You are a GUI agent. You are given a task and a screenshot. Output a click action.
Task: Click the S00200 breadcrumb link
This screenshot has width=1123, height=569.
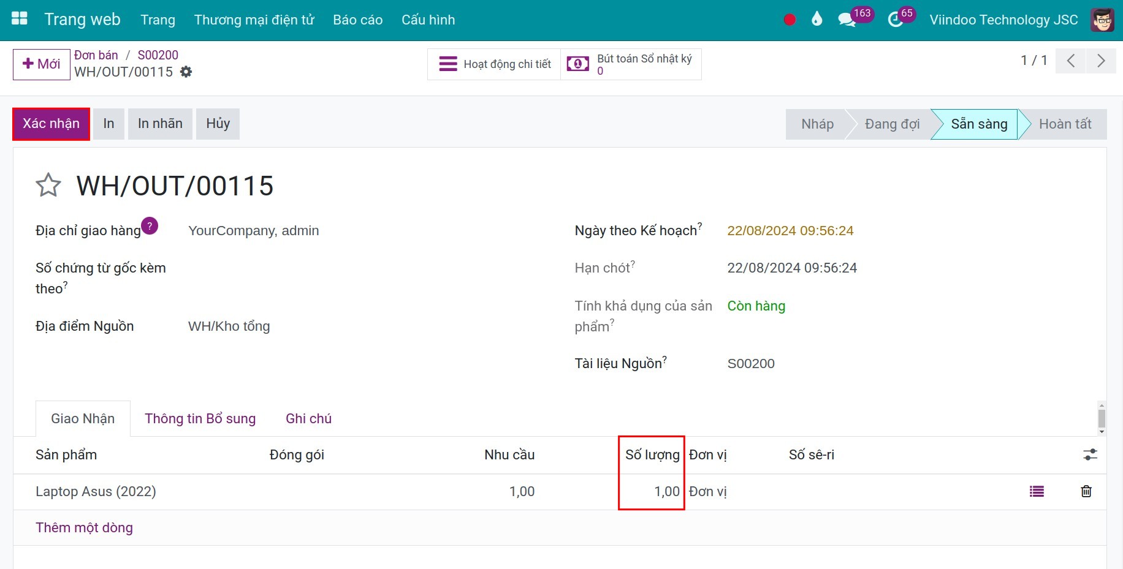(158, 55)
